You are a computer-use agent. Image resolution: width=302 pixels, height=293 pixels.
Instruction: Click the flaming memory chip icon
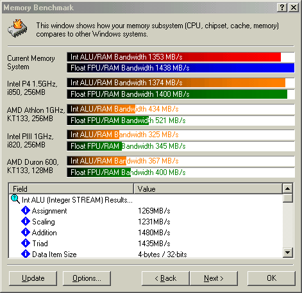pos(17,29)
